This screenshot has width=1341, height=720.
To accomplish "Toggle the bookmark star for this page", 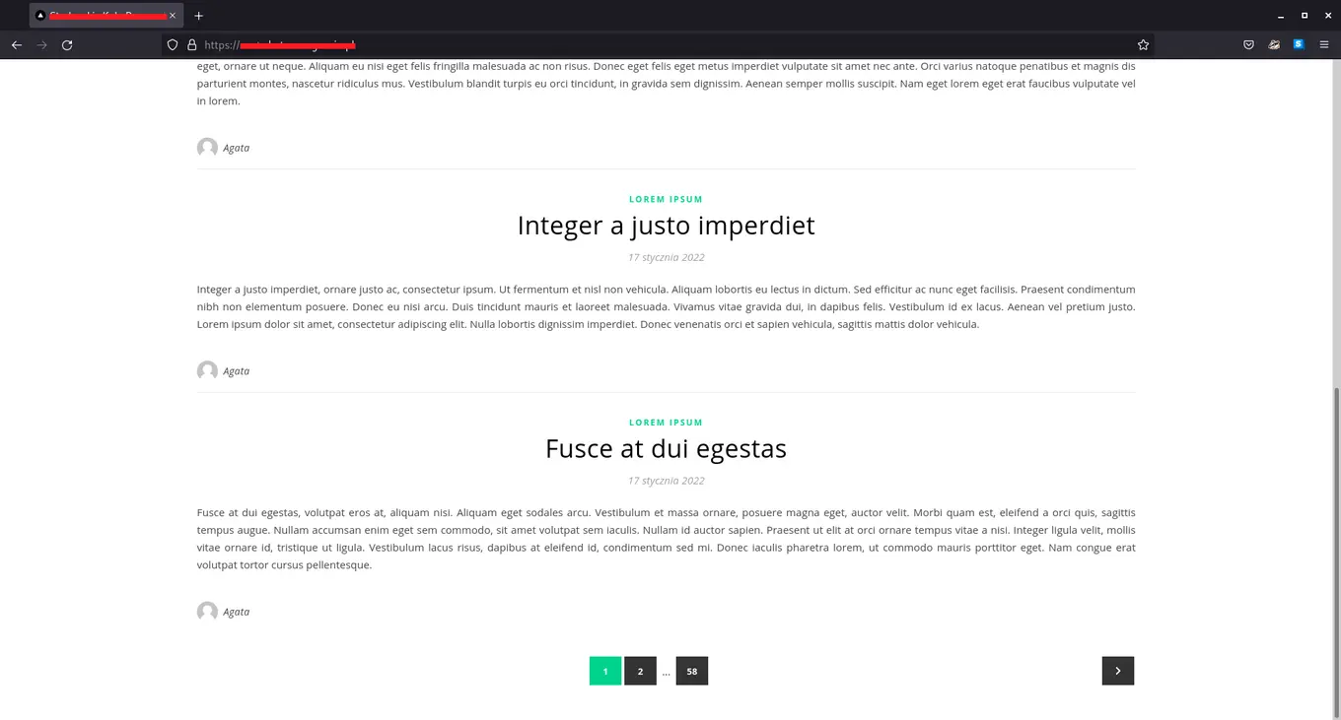I will click(1143, 44).
